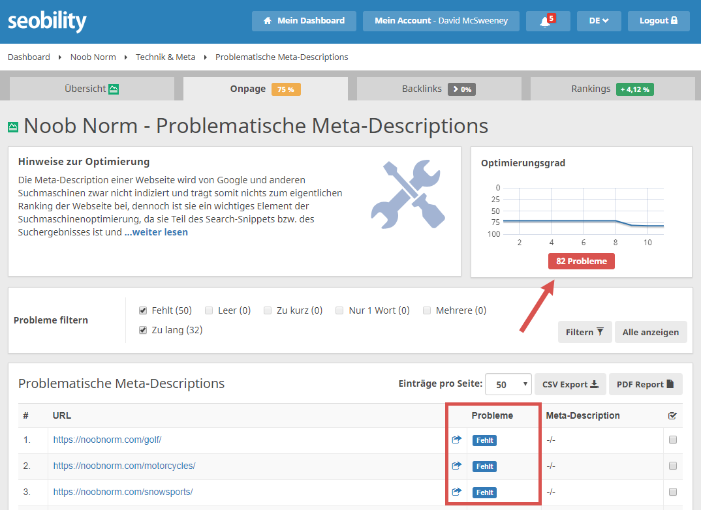Open the noobnorm.com/motorcycles/ URL link
Viewport: 701px width, 510px height.
click(x=124, y=466)
